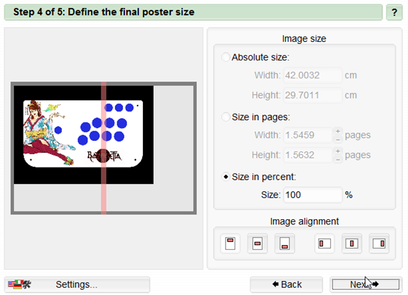Align image to right side
The width and height of the screenshot is (408, 295).
(379, 243)
